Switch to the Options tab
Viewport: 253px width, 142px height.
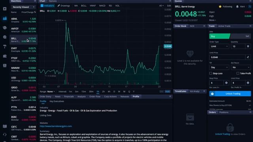pyautogui.click(x=53, y=1)
